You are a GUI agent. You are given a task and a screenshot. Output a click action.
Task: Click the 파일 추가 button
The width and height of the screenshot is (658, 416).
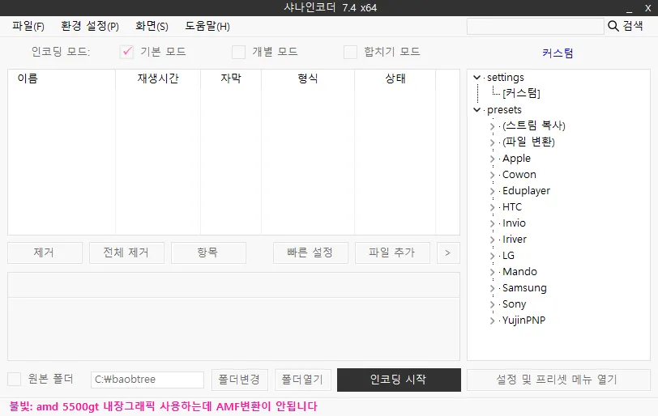coord(392,253)
